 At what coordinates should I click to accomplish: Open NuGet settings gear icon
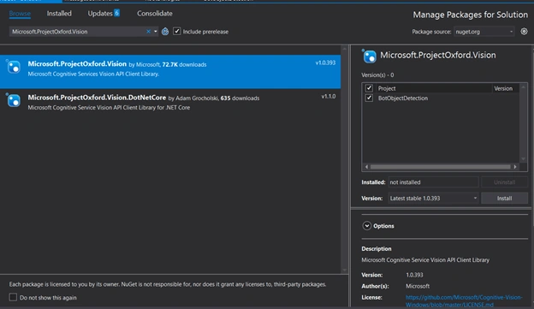tap(524, 32)
